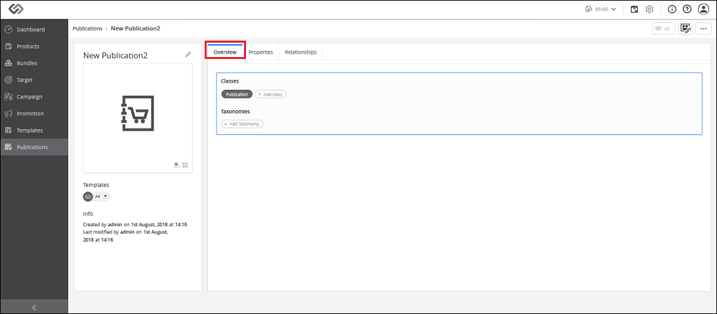Click the Last modified by admin line

(x=126, y=235)
